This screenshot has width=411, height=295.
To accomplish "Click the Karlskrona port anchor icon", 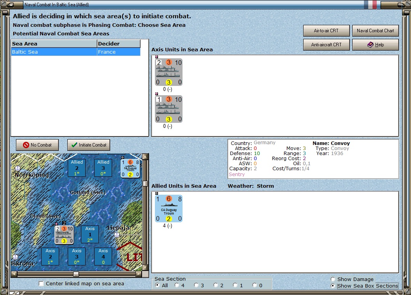I will coord(15,257).
